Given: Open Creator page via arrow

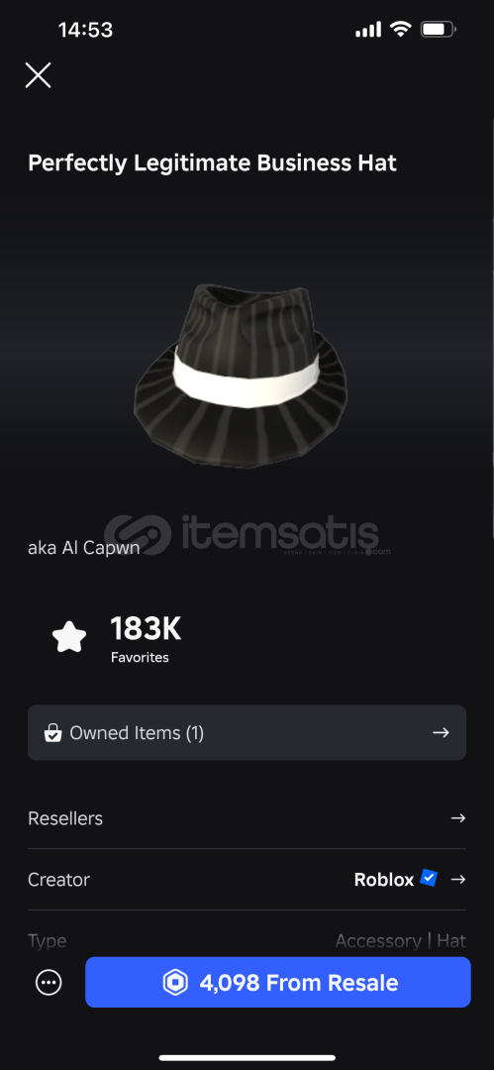Looking at the screenshot, I should coord(458,880).
